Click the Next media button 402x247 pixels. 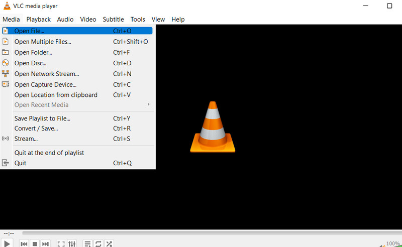[x=45, y=244]
